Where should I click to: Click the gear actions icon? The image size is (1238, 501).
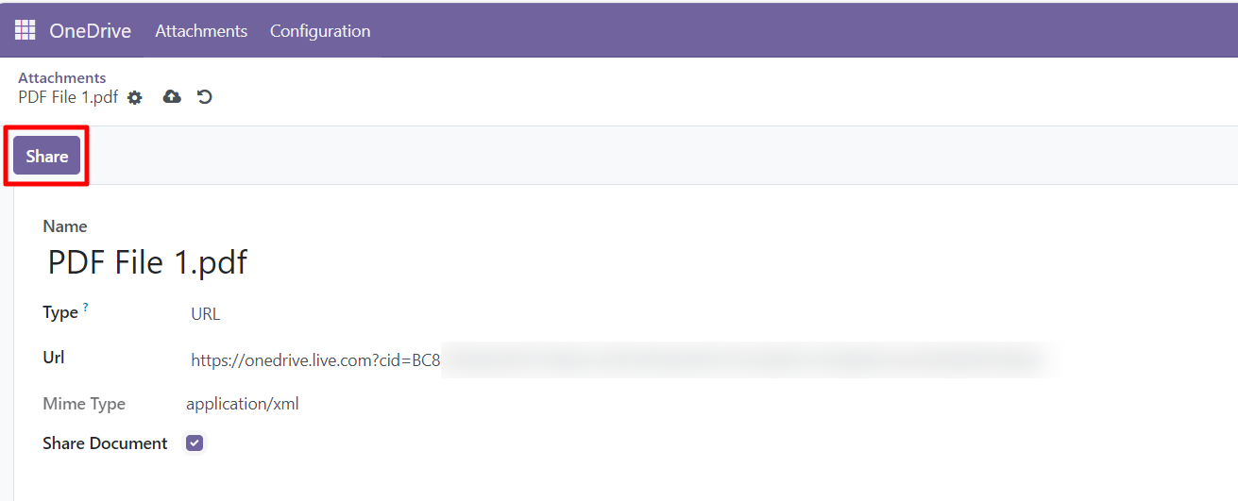(x=135, y=97)
